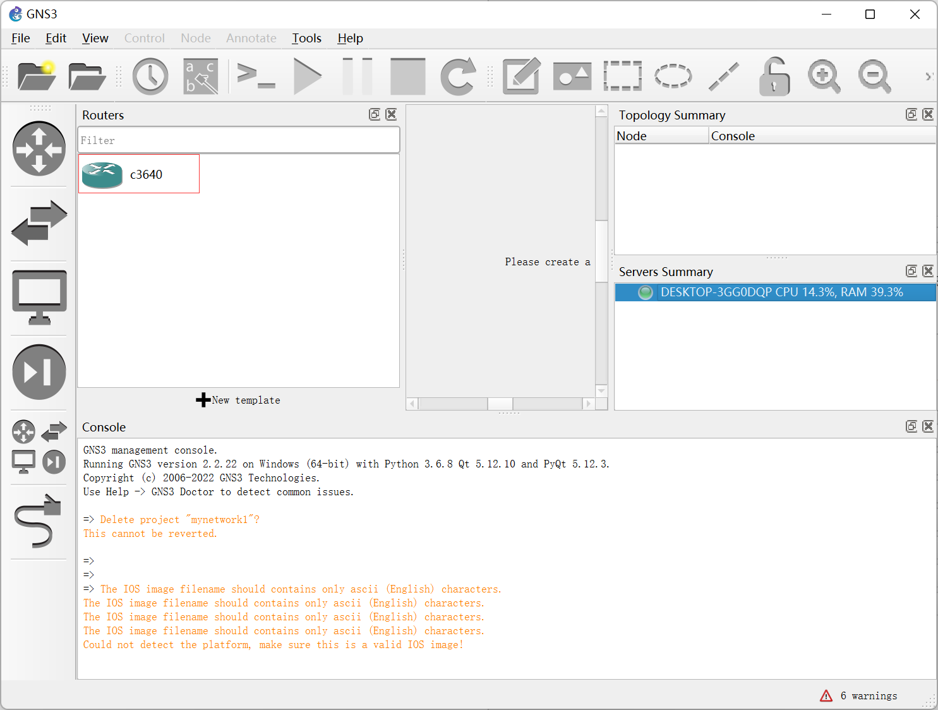Select the Add a link cable tool
This screenshot has width=938, height=710.
pos(39,521)
